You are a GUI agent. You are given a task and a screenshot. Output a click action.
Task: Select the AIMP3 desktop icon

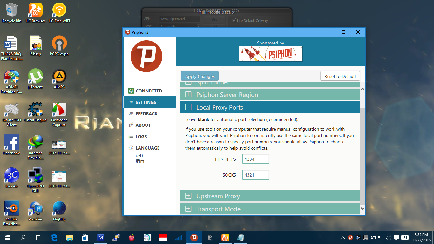click(x=59, y=79)
